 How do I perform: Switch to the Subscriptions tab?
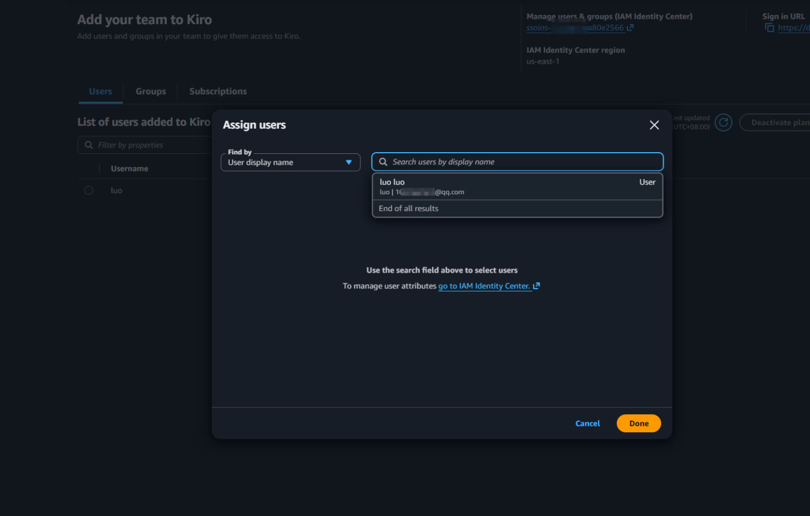pos(218,91)
